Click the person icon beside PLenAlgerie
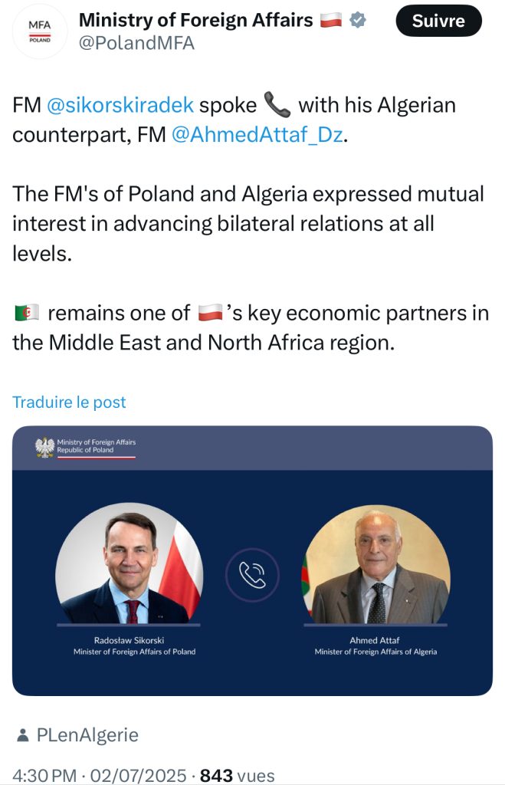The height and width of the screenshot is (785, 505). point(22,735)
